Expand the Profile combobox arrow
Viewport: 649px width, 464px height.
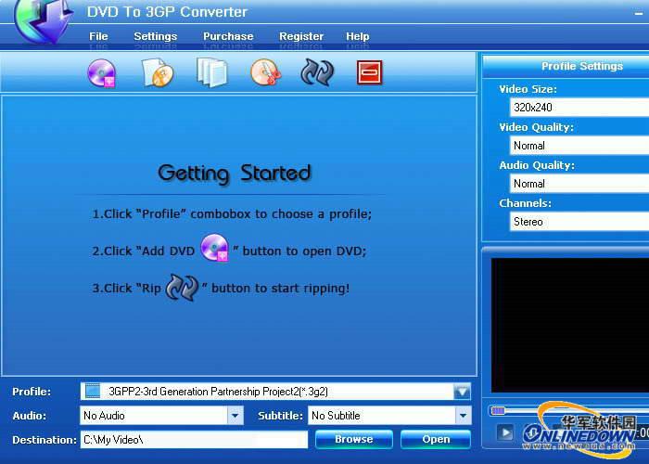(462, 392)
